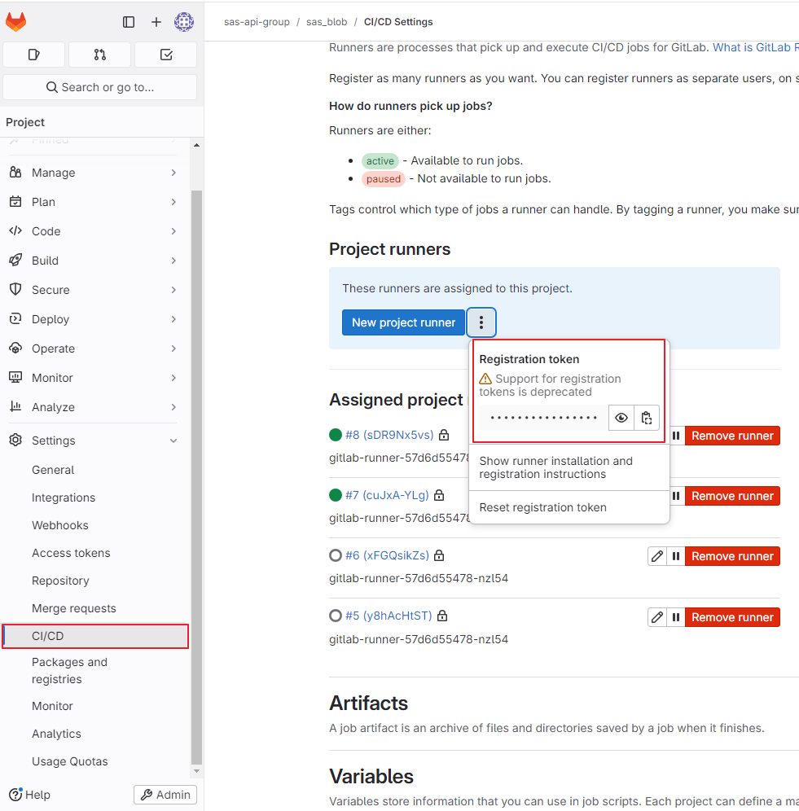Click the masked registration token field
The height and width of the screenshot is (811, 799).
pos(543,418)
